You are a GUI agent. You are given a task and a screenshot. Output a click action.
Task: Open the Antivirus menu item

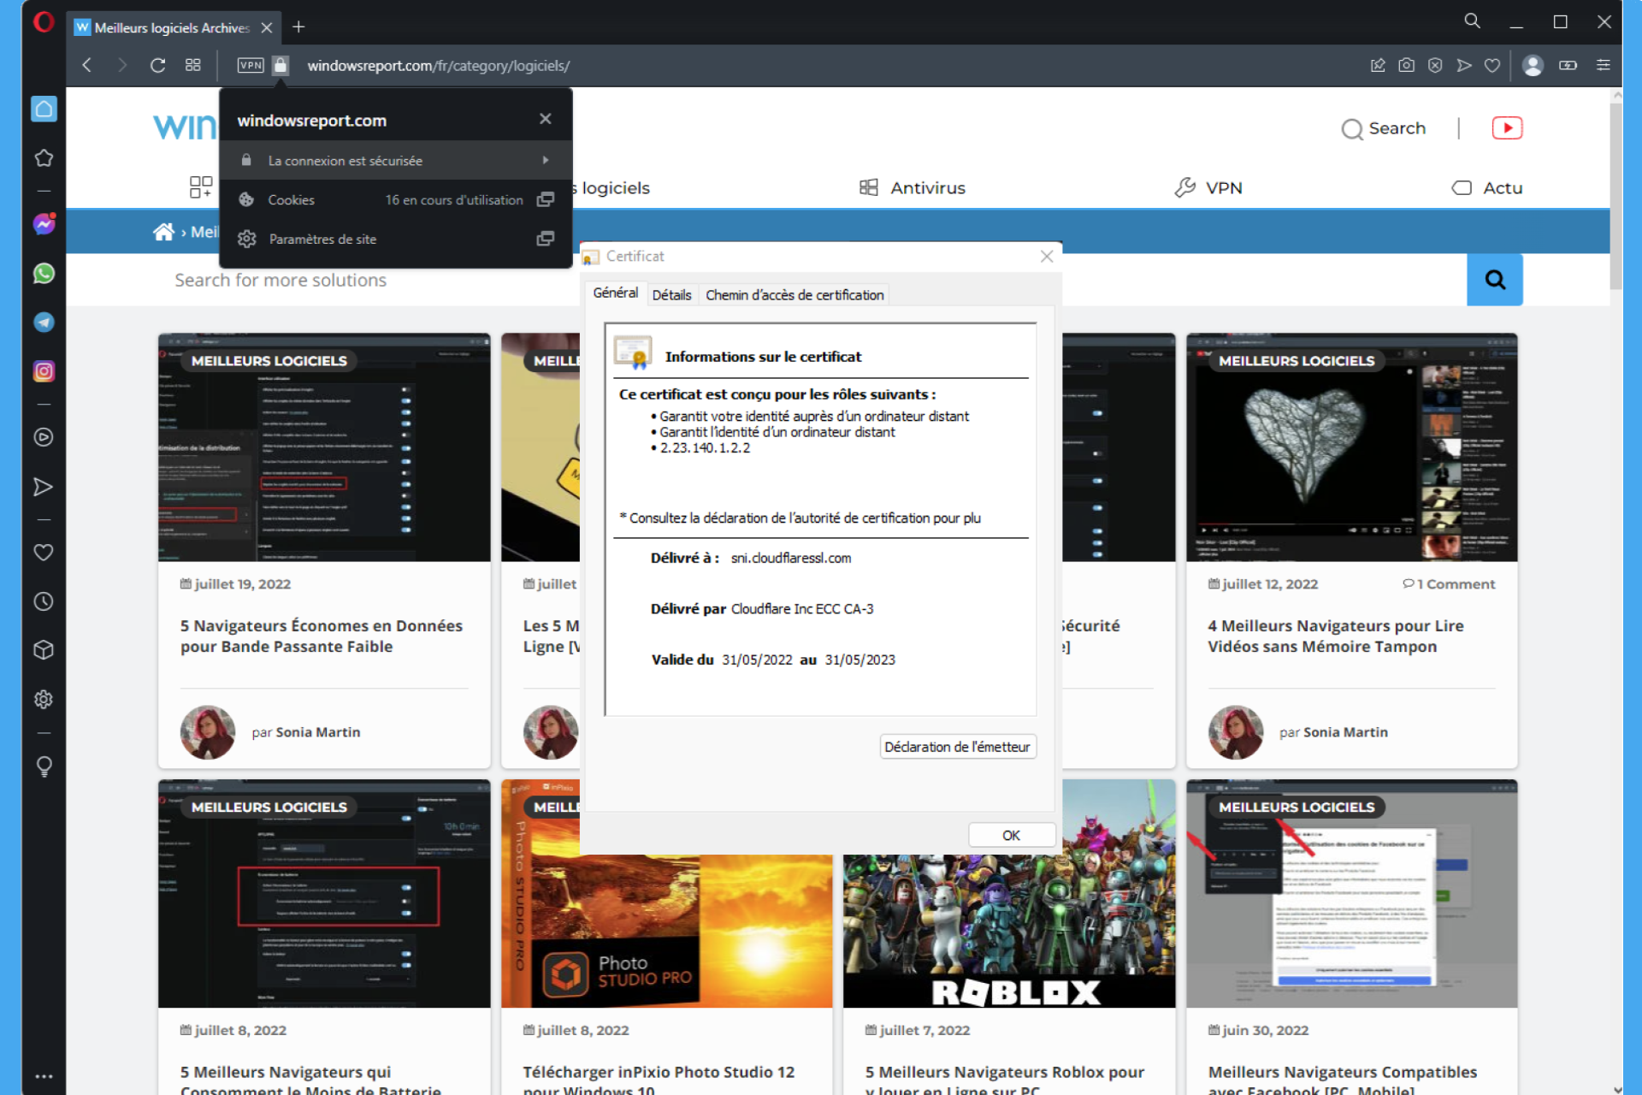point(912,187)
